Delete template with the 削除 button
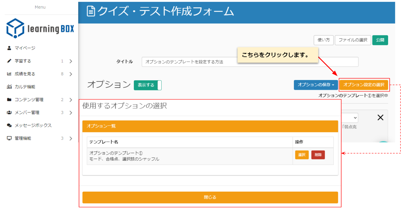This screenshot has height=213, width=407. 318,155
